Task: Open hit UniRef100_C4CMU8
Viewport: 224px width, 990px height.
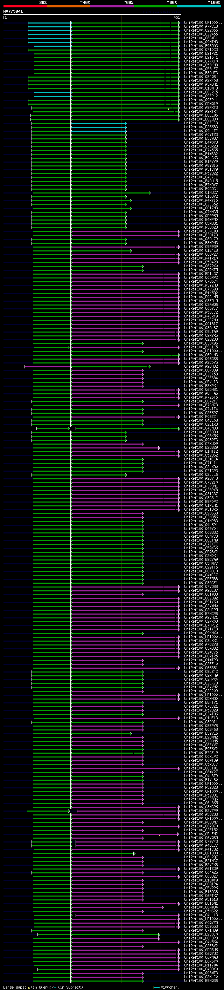Action: [201, 428]
